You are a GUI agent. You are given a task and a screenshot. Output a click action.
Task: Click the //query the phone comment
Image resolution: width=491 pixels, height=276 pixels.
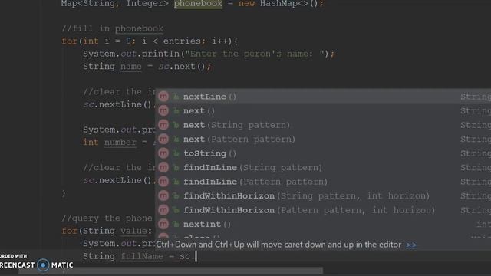107,218
